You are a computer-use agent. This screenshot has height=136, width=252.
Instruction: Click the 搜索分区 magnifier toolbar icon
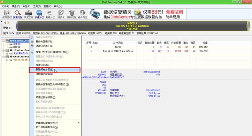(18, 14)
